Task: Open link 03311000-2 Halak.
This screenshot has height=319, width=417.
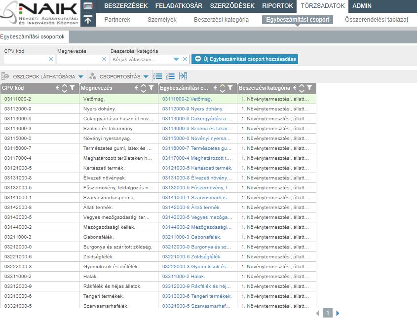Action: click(x=184, y=276)
